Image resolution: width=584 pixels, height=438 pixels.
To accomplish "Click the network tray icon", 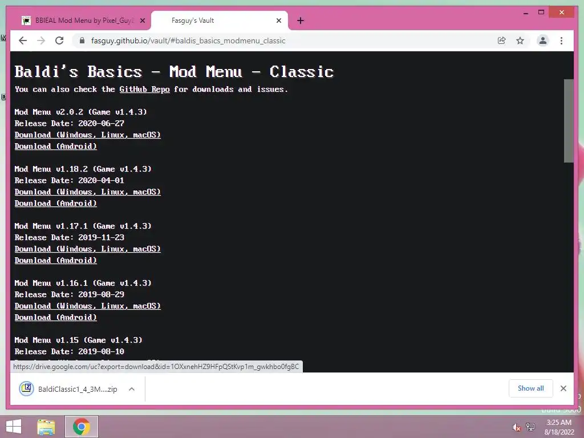I will pos(530,427).
